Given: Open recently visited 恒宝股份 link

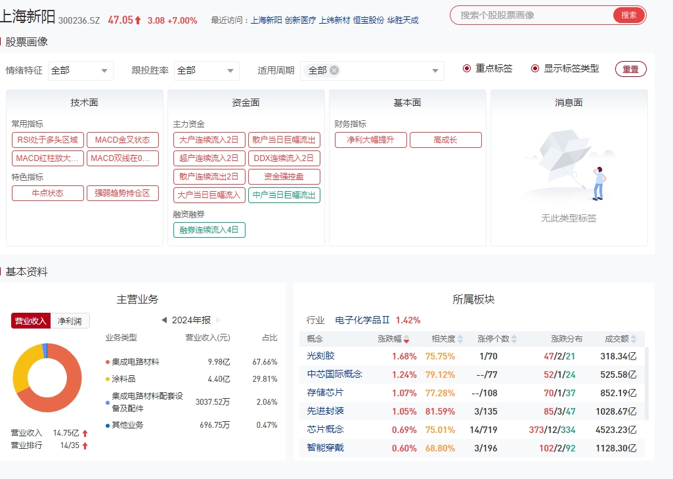Looking at the screenshot, I should coord(368,20).
